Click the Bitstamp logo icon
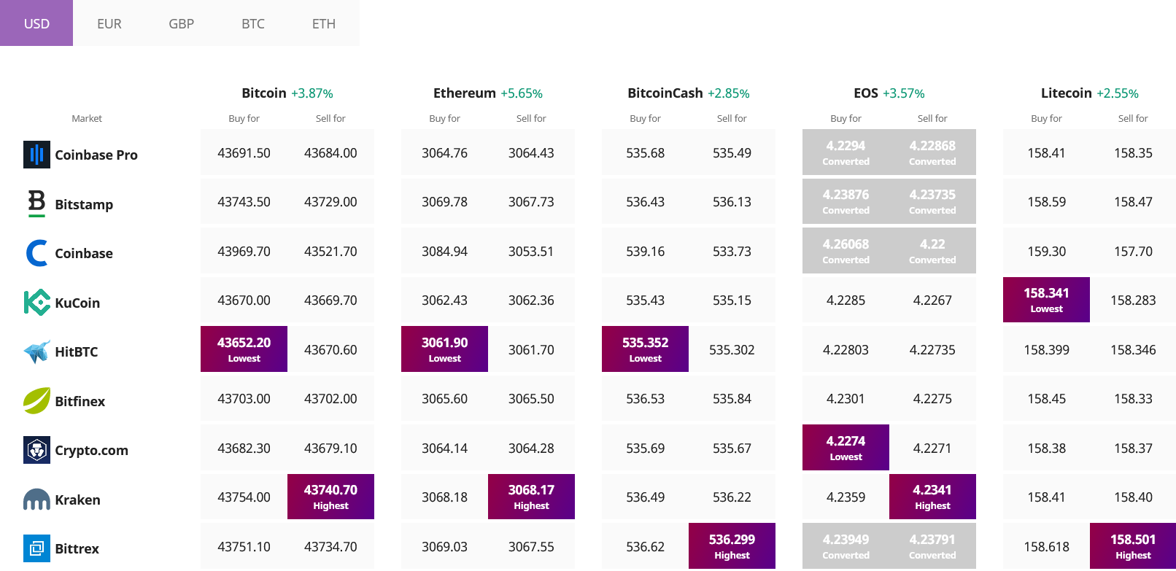This screenshot has height=571, width=1176. pyautogui.click(x=36, y=203)
